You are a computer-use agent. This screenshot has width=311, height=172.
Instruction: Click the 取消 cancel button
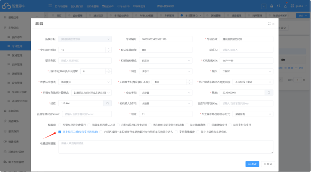268,164
